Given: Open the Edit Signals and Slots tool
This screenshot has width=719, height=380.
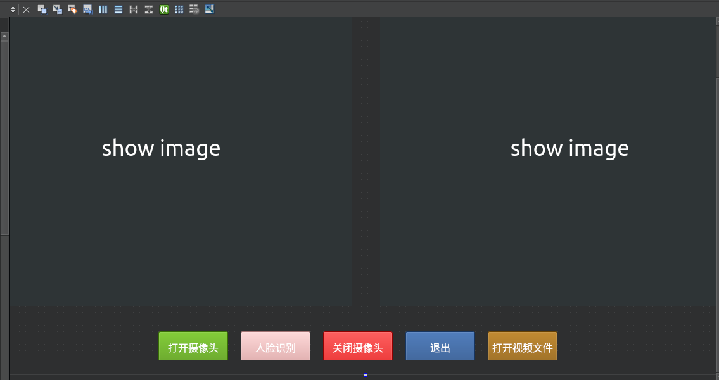Looking at the screenshot, I should (x=56, y=9).
